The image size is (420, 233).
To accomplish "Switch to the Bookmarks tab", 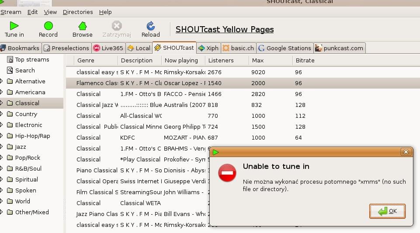I will click(21, 48).
